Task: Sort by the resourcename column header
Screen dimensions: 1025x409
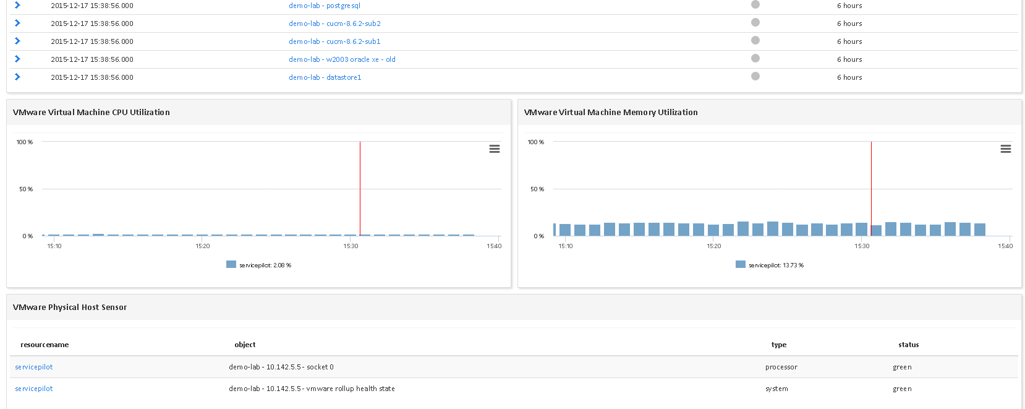Action: (45, 345)
